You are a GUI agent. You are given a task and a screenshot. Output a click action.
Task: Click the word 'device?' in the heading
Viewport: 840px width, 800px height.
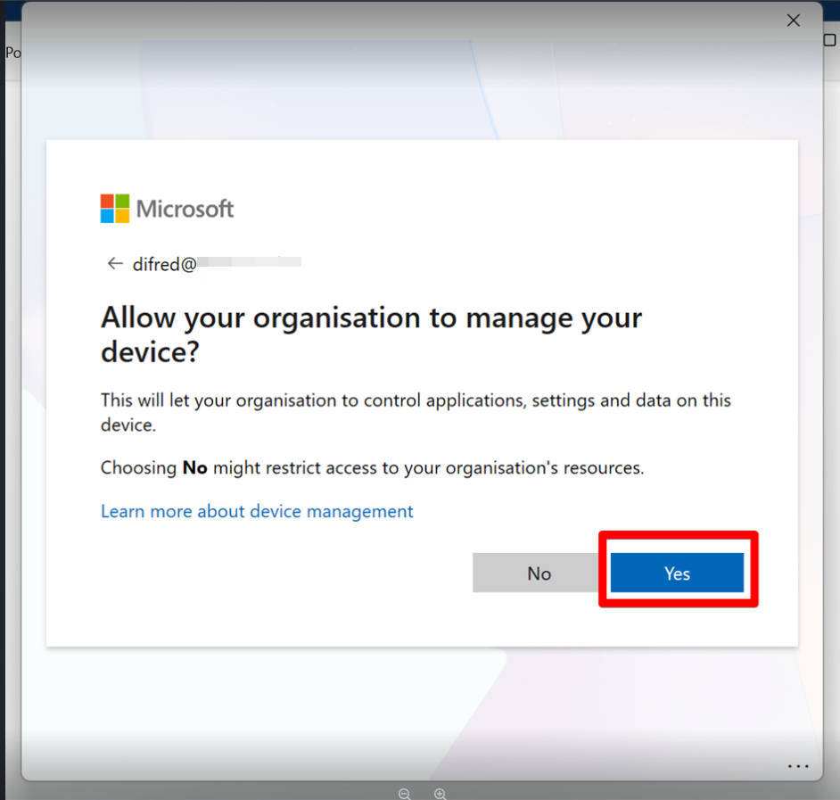click(149, 352)
